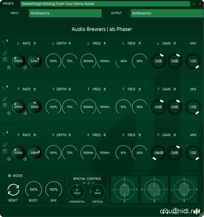
Task: Click the link icon in the F/B row
Action: coord(5,145)
